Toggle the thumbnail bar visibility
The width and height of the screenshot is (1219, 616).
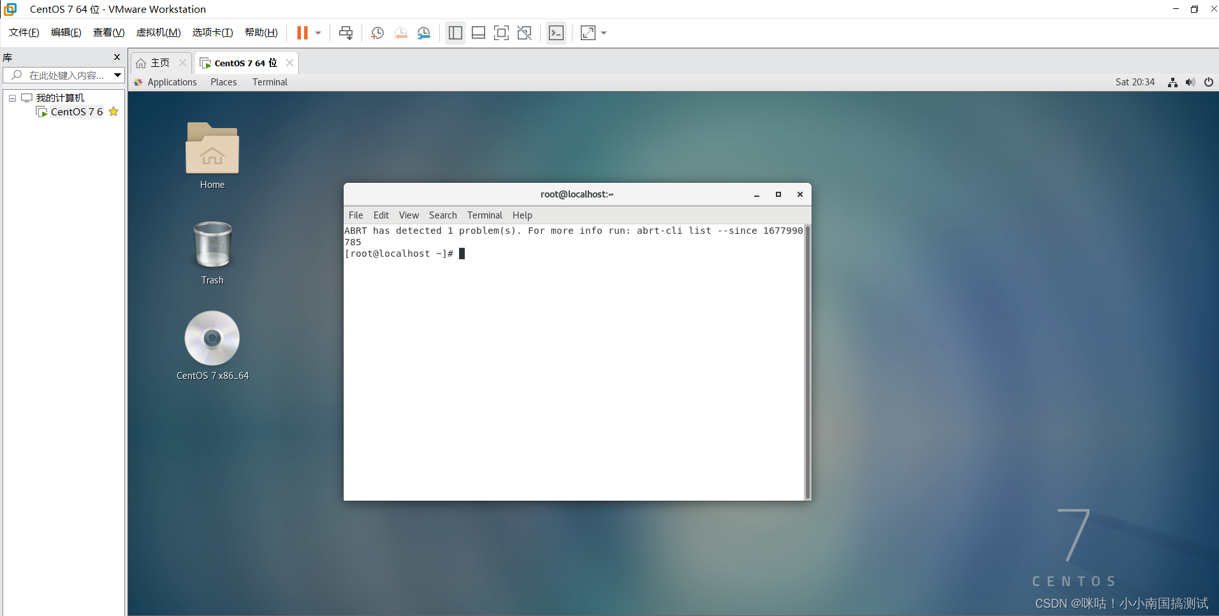(x=479, y=32)
